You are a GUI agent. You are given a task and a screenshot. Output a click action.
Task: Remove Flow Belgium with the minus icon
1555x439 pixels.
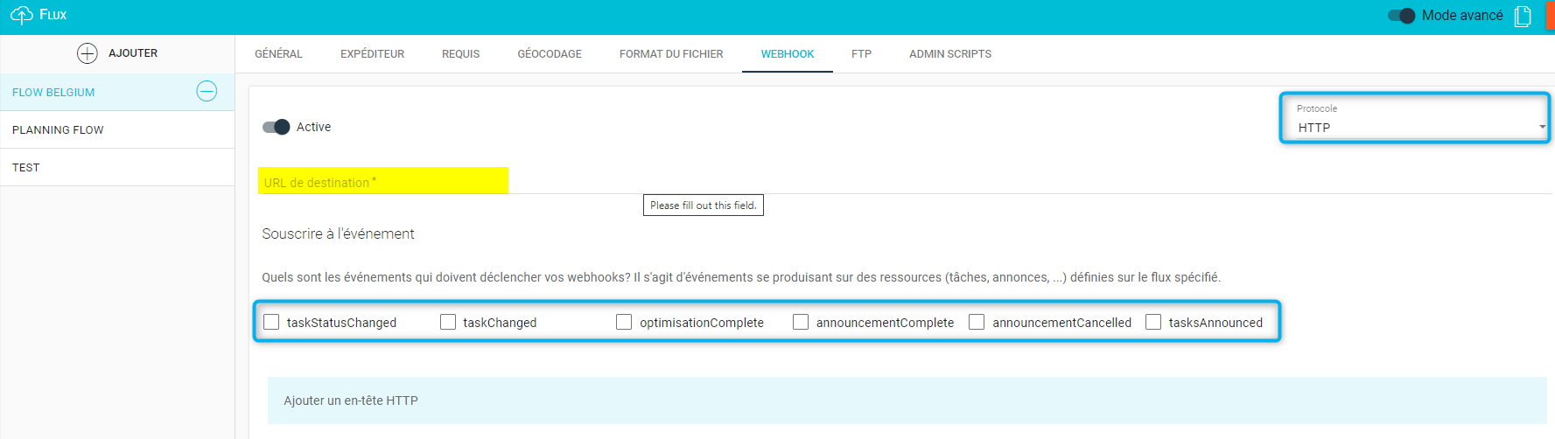[207, 91]
